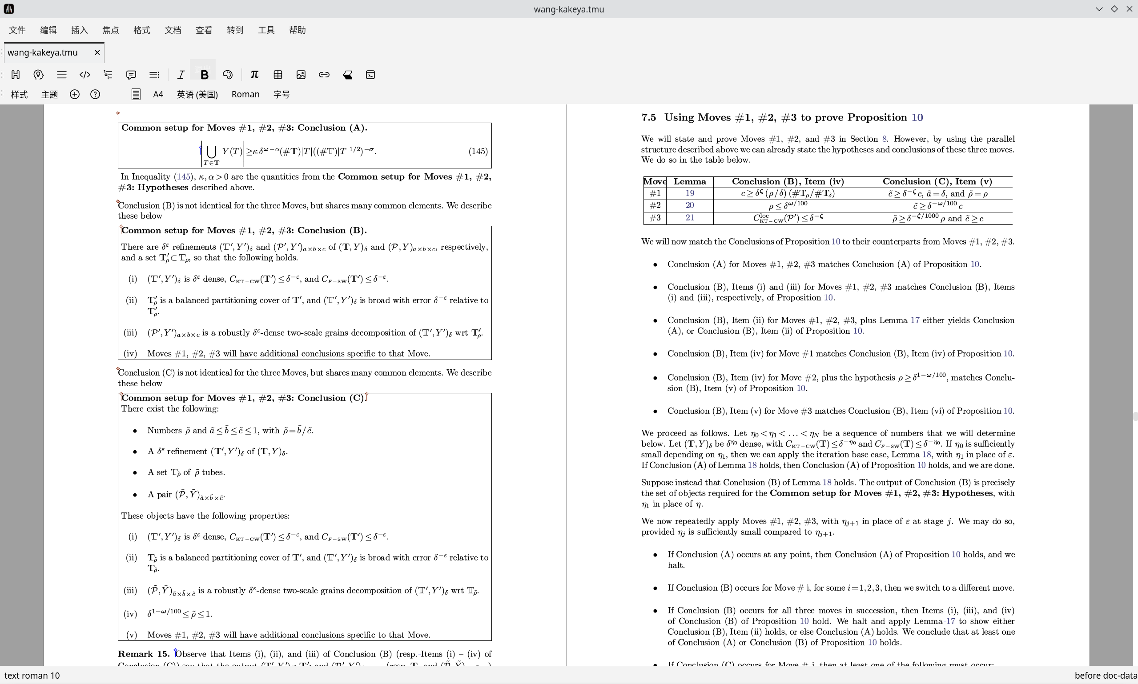Open the 格式 menu
1138x684 pixels.
[x=141, y=30]
